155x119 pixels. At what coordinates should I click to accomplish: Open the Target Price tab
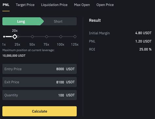click(x=25, y=5)
